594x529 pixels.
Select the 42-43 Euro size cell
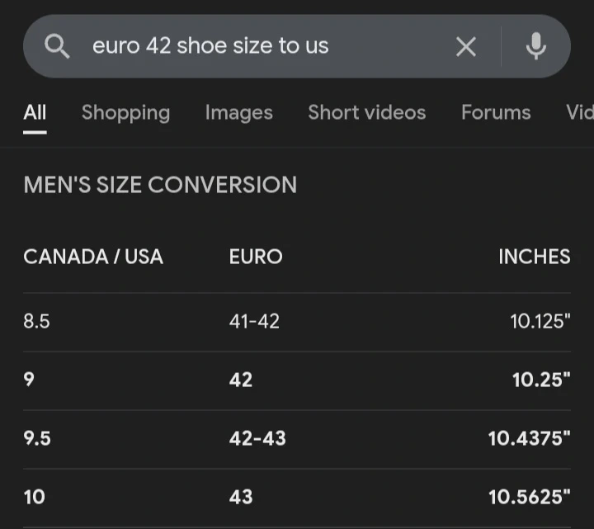(257, 438)
